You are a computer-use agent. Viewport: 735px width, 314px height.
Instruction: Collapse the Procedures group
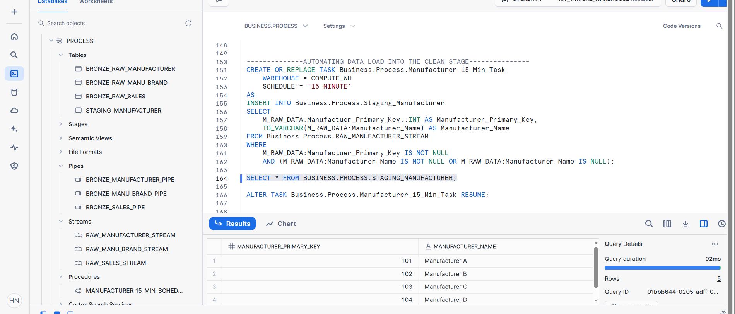(x=61, y=277)
